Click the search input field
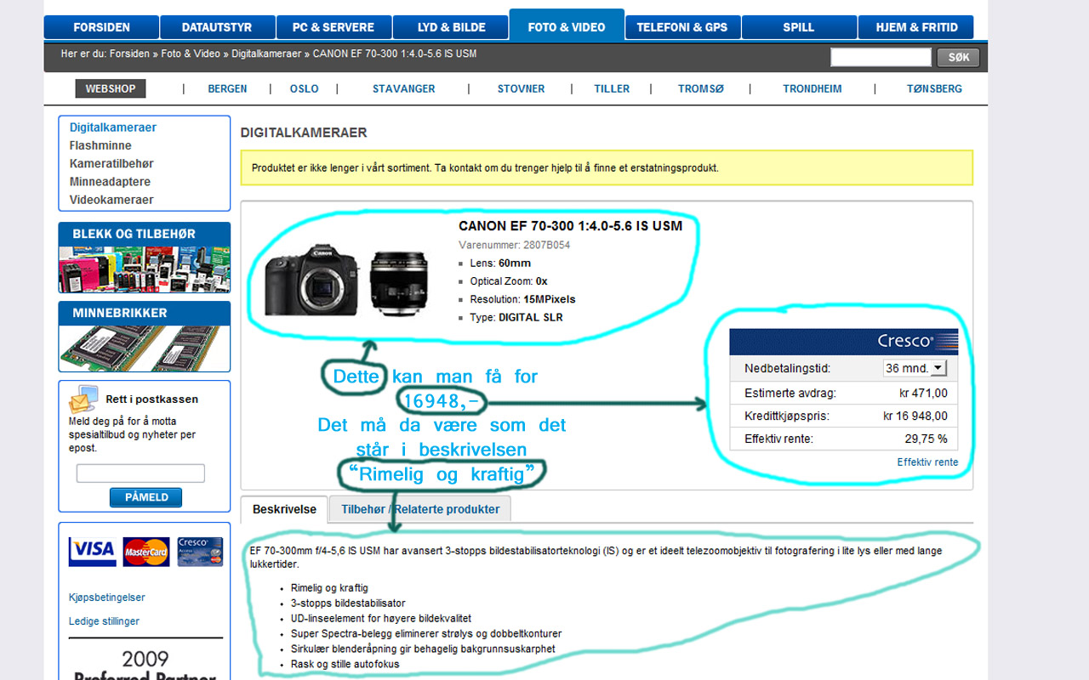 (881, 57)
